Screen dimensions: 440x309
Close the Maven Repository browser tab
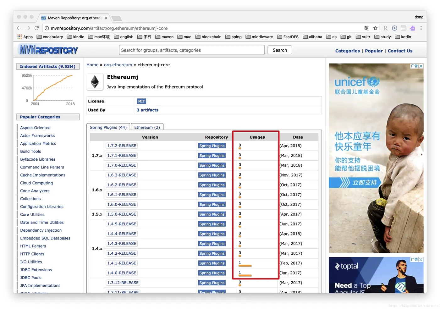(x=106, y=18)
